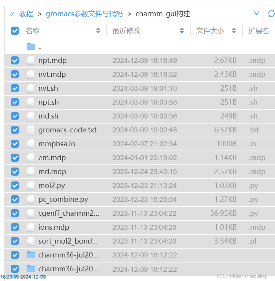275x281 pixels.
Task: Click the 名称 column header label
Action: point(32,31)
